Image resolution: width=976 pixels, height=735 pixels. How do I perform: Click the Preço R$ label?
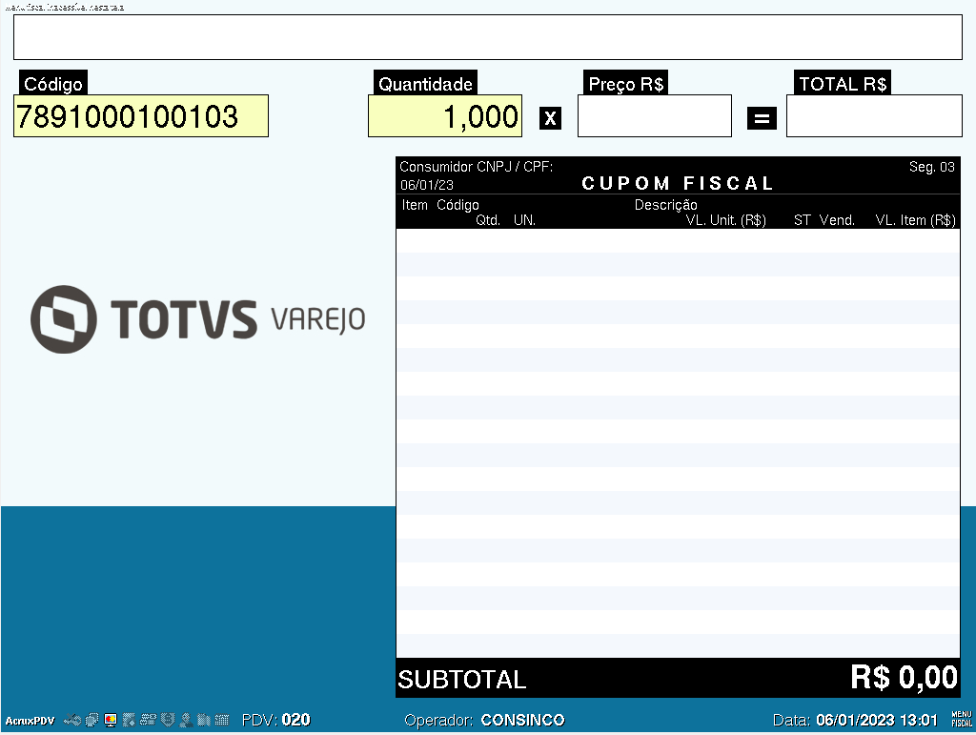625,83
